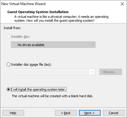Close the New Virtual Machine Wizard window
The width and height of the screenshot is (127, 118).
[122, 4]
